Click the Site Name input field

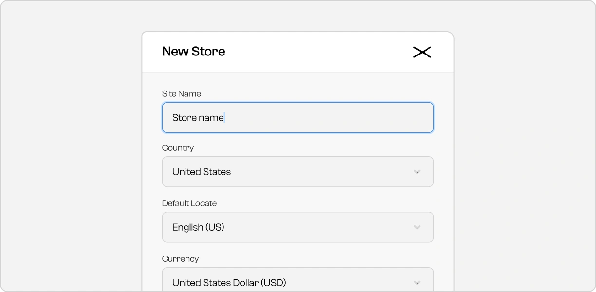coord(298,117)
